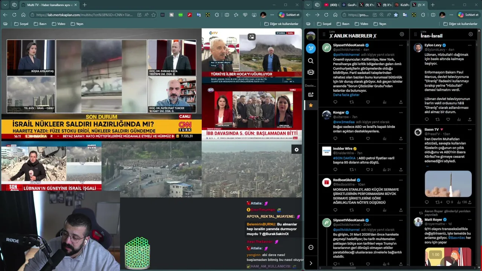482x271 pixels.
Task: Open Eylon Levy's profile name
Action: tap(433, 45)
